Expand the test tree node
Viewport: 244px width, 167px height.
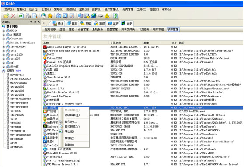tap(4, 51)
